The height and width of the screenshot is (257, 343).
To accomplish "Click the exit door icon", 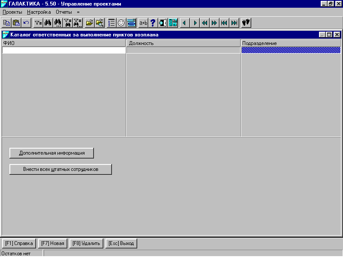I will tap(163, 23).
